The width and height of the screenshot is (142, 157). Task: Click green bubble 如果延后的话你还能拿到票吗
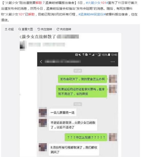pyautogui.click(x=81, y=91)
